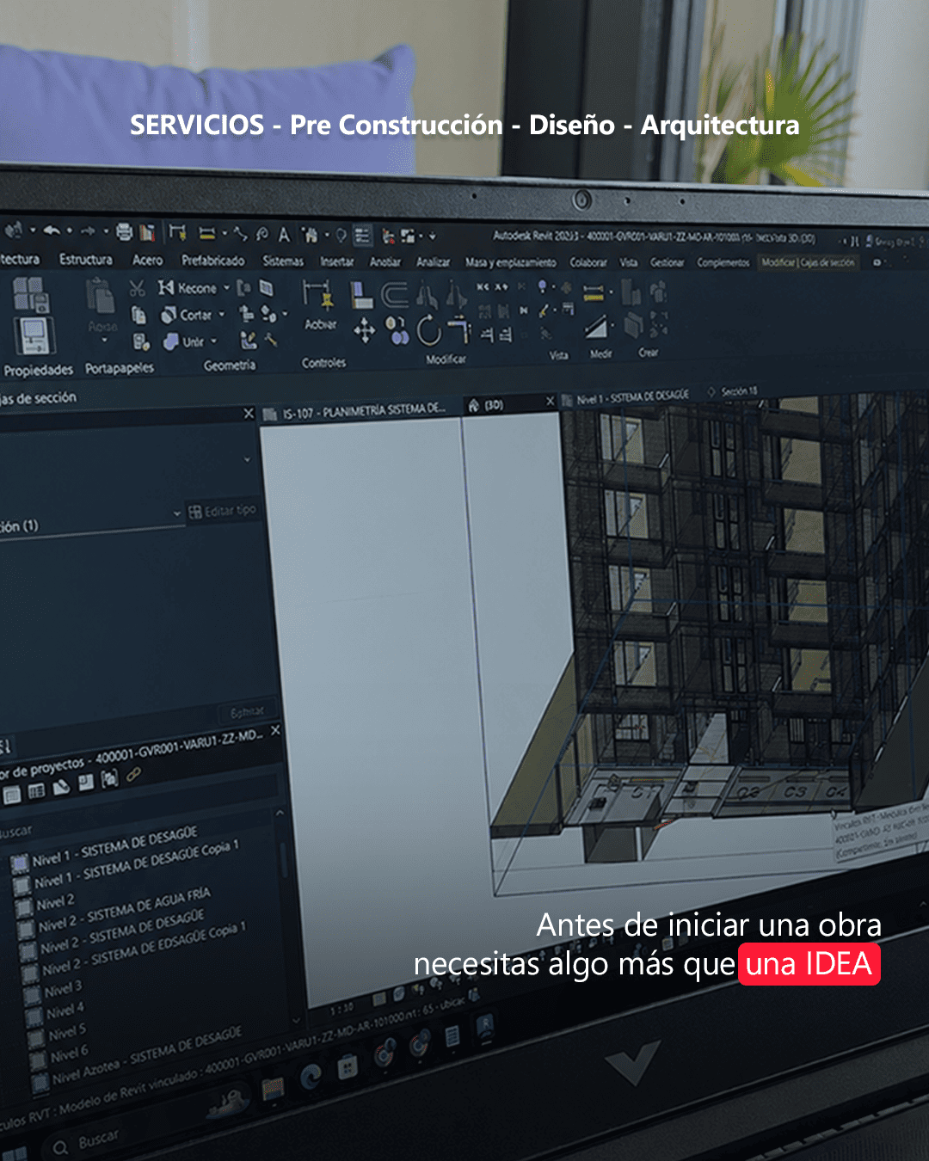Close the Properties palette
The height and width of the screenshot is (1161, 929).
point(249,414)
